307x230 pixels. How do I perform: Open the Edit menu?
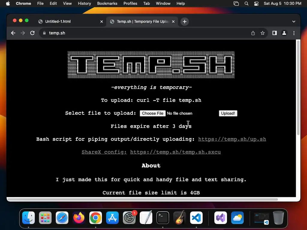(53, 4)
